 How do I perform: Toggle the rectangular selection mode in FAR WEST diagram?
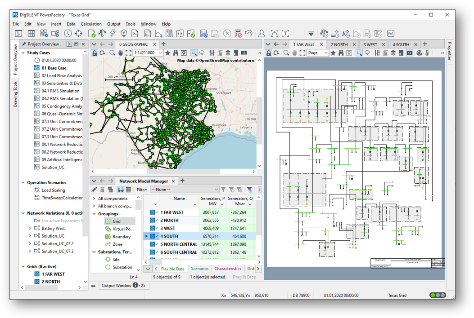point(359,53)
